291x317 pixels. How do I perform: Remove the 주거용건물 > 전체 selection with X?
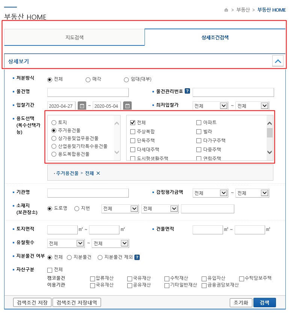98,173
